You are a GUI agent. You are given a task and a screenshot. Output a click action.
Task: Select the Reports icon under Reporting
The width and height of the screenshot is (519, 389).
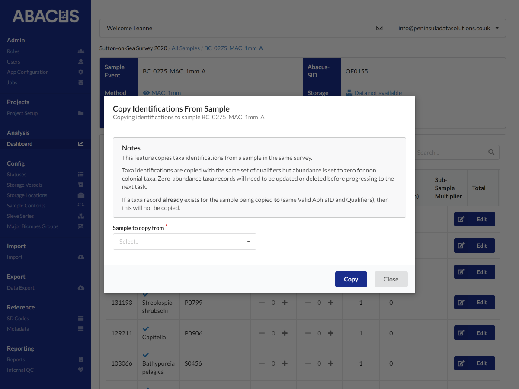(x=81, y=359)
